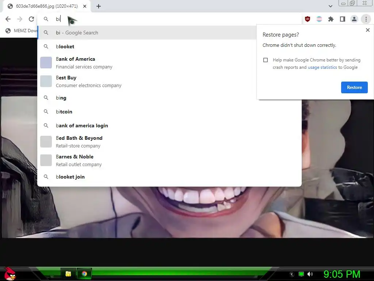Click the 9:05 PM taskbar clock

coord(341,274)
